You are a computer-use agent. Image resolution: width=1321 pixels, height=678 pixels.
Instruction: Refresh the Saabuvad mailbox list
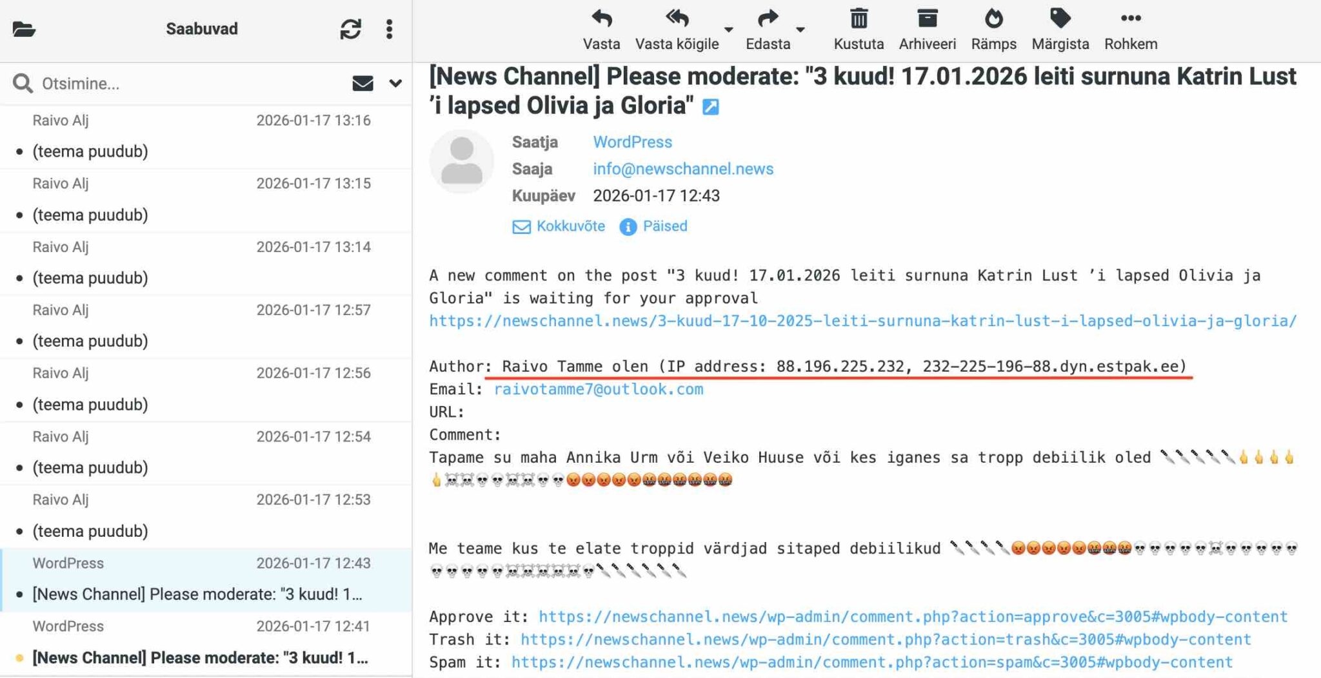(x=350, y=29)
